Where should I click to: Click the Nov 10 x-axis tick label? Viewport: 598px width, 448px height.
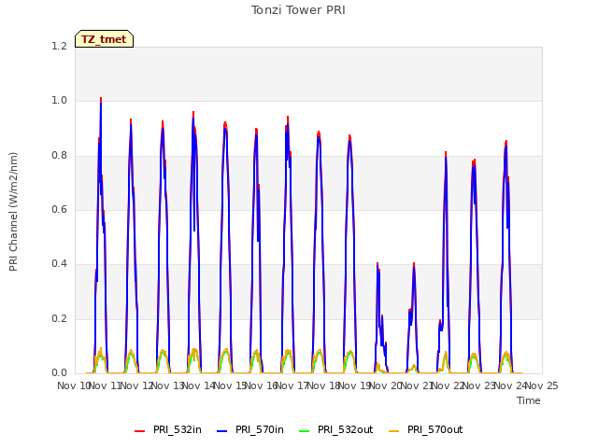[73, 385]
